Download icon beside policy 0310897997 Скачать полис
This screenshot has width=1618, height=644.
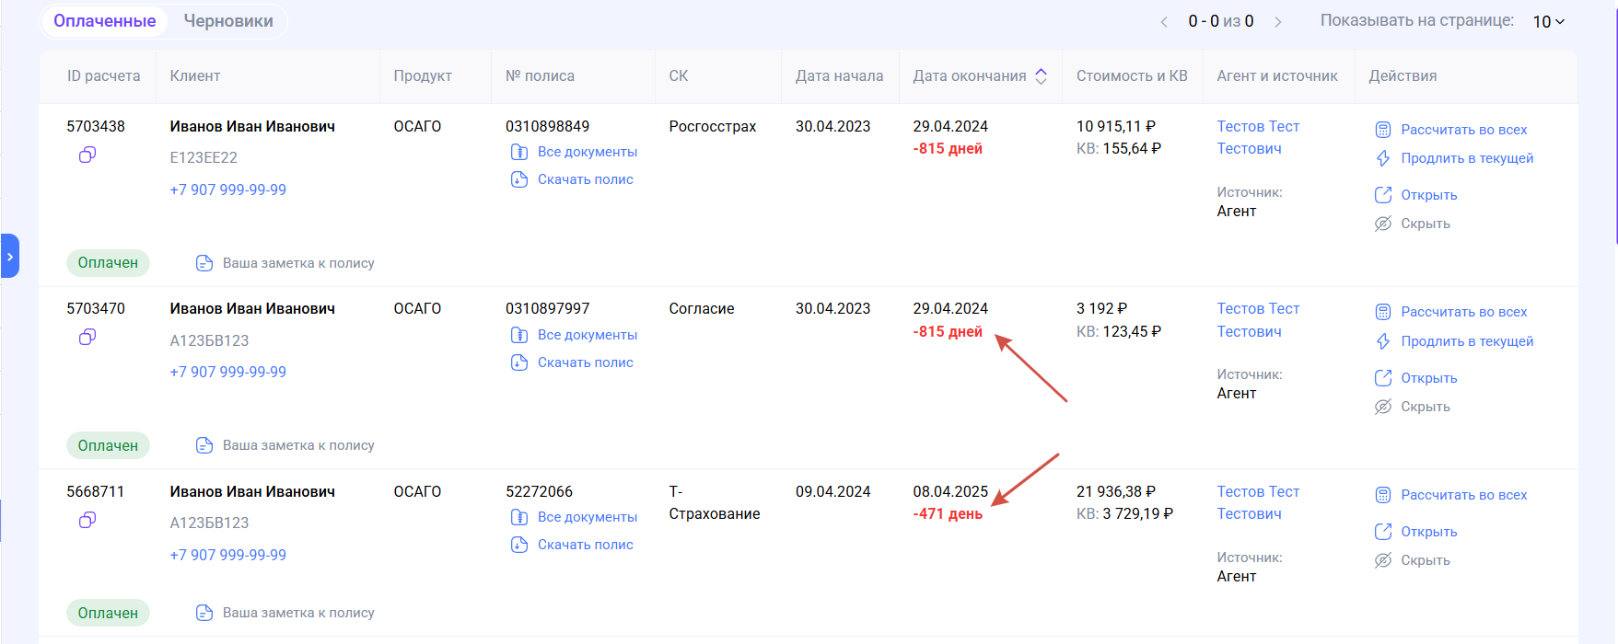519,362
